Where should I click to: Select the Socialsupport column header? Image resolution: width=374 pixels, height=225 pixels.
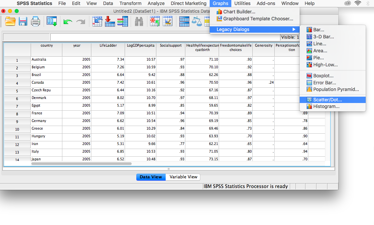(171, 50)
